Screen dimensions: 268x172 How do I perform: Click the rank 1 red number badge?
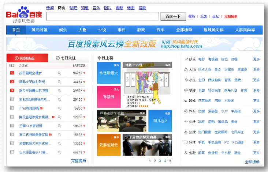(12, 73)
